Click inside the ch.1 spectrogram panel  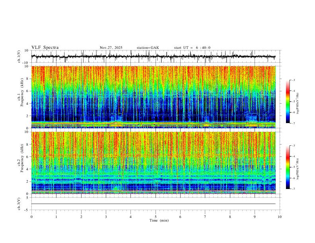point(153,97)
